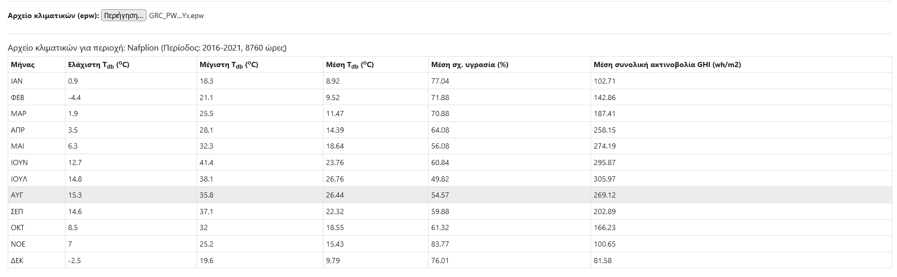Click the highlighted ΑΥΓ row label
897x277 pixels.
coord(18,195)
